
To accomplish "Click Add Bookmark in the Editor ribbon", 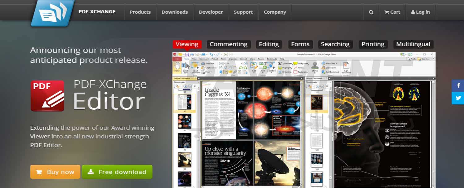I will pyautogui.click(x=330, y=72).
